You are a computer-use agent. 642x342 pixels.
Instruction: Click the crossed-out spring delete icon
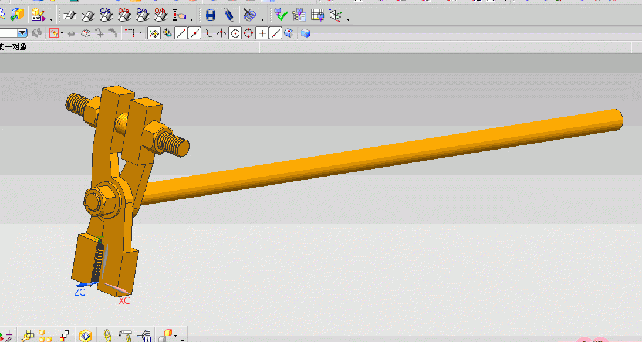249,15
